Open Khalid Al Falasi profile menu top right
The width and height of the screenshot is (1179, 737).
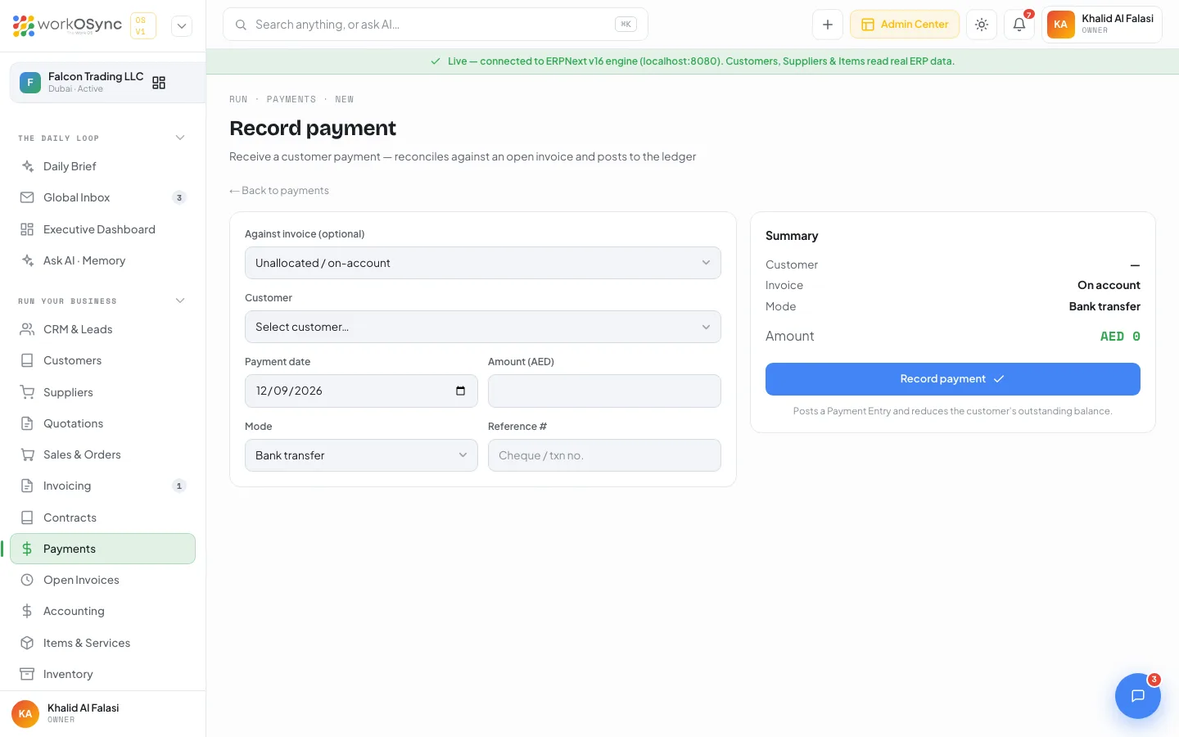(x=1102, y=25)
